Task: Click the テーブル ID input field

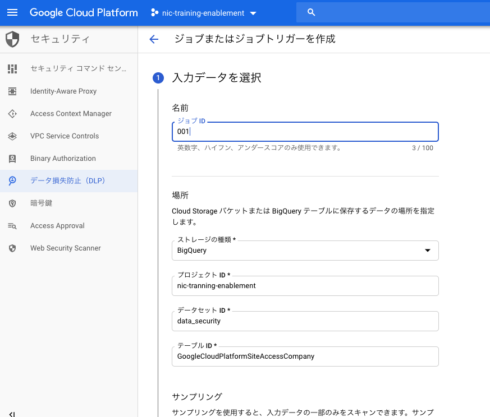Action: click(305, 356)
